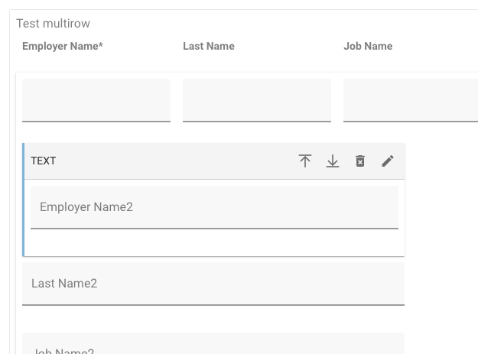Click the move-up arrow icon in TEXT header
Image resolution: width=478 pixels, height=354 pixels.
coord(305,161)
